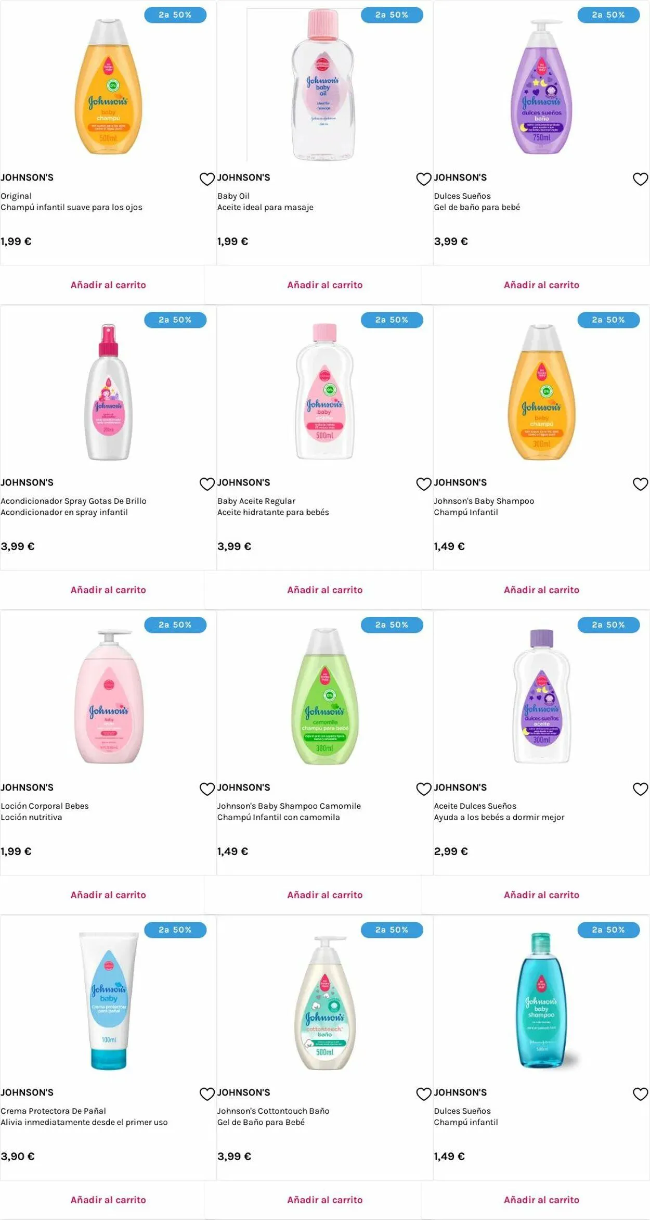The image size is (650, 1220).
Task: Click the green camomila shampoo bottle image
Action: pos(325,696)
